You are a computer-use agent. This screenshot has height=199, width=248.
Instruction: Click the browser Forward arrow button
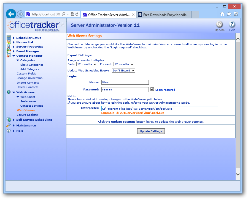click(x=21, y=14)
